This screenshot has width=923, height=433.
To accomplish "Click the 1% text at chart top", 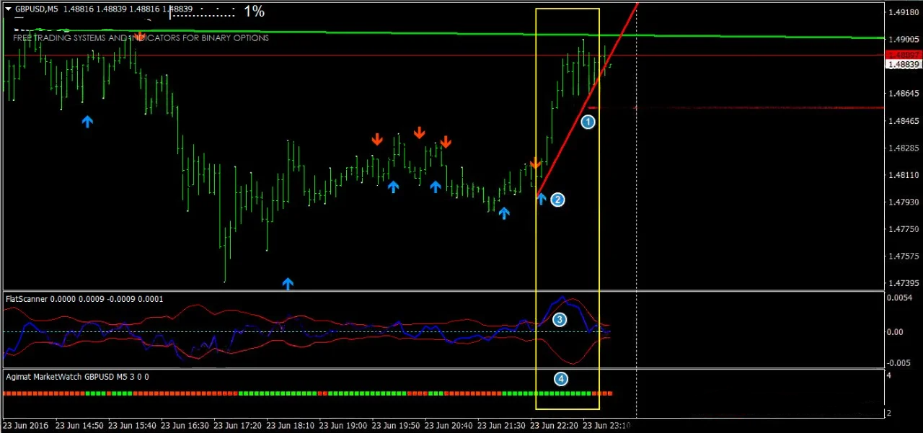I will tap(254, 12).
